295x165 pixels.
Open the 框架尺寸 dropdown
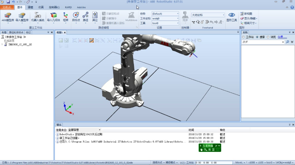(248, 23)
